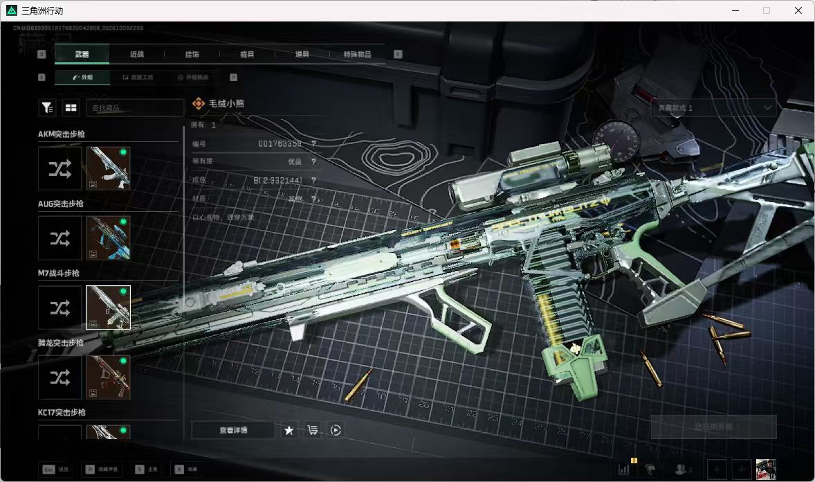Play the skin preview video icon
The height and width of the screenshot is (482, 815).
point(336,430)
